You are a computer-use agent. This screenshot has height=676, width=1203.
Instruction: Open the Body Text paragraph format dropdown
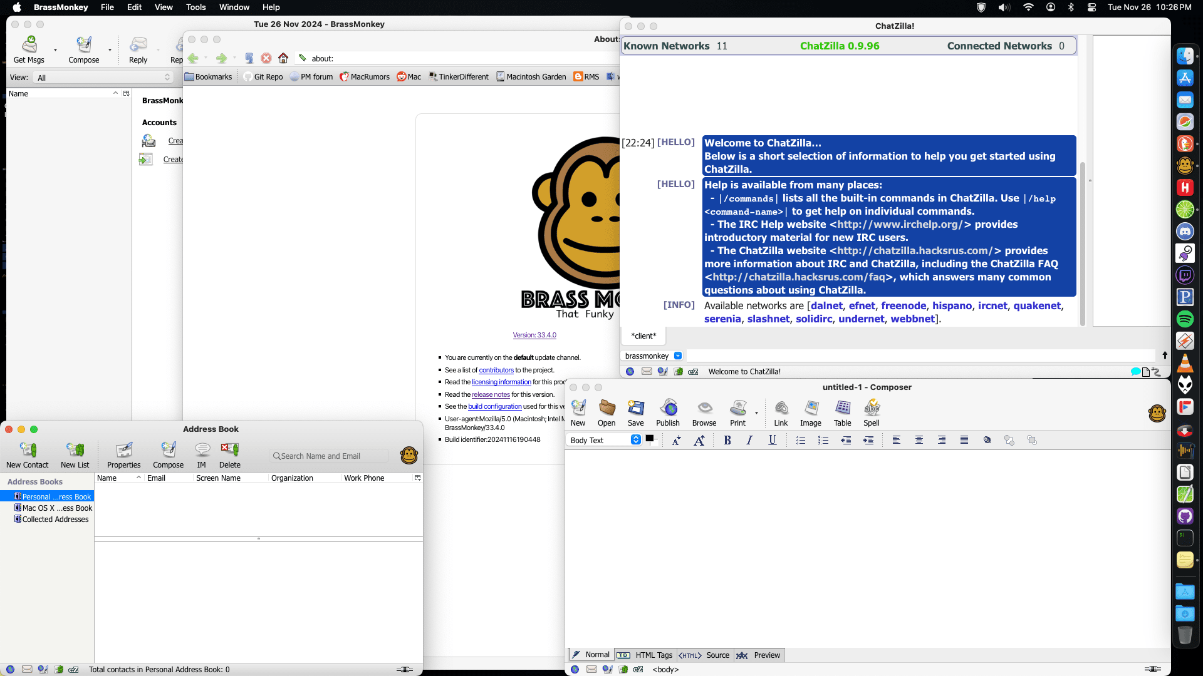604,440
